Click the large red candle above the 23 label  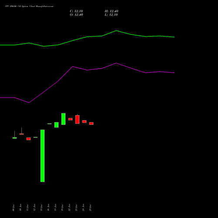77,119
